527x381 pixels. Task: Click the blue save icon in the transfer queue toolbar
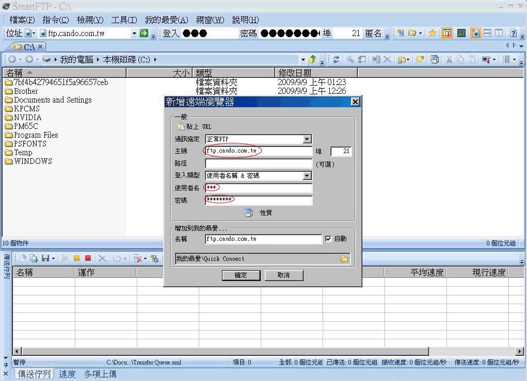[45, 258]
